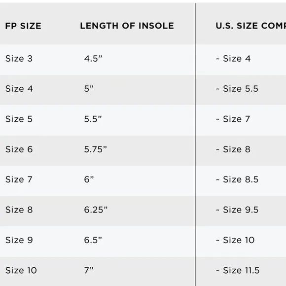Image resolution: width=286 pixels, height=286 pixels.
Task: Click the 7” insole length cell
Action: click(x=89, y=270)
